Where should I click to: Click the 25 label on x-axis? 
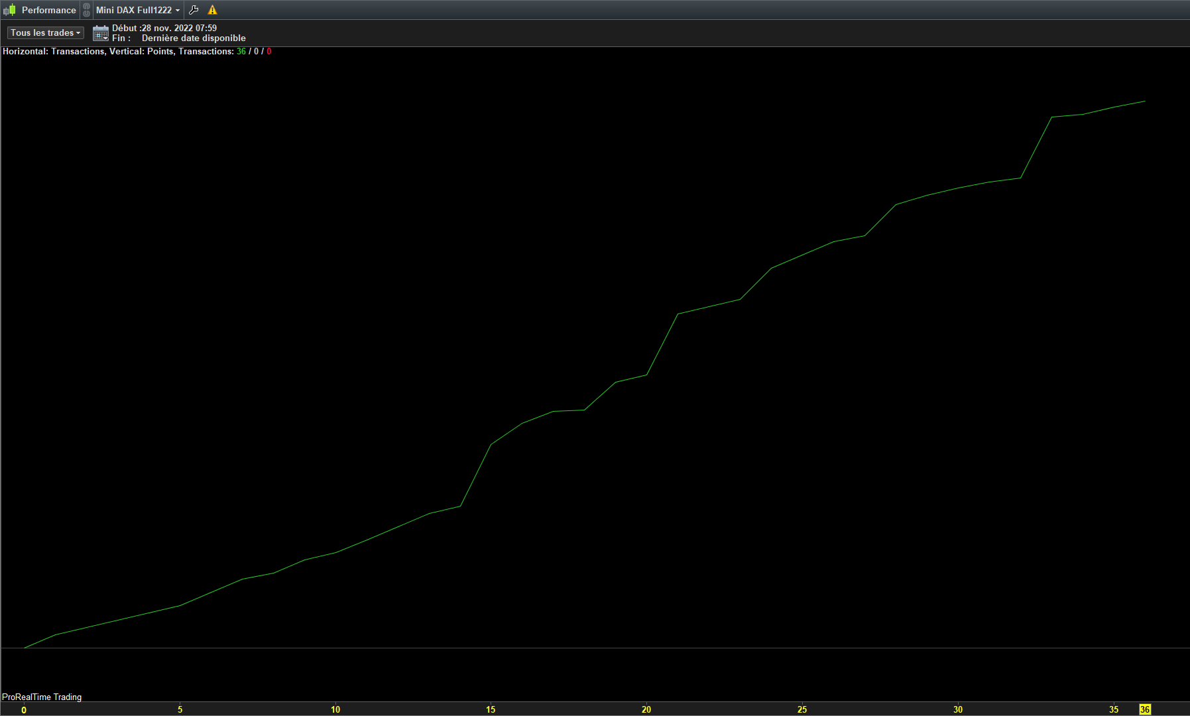(802, 710)
